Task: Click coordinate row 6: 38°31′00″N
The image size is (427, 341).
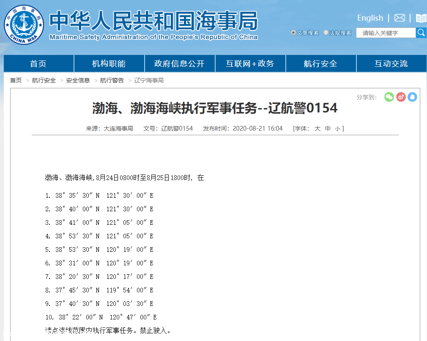Action: tap(99, 263)
